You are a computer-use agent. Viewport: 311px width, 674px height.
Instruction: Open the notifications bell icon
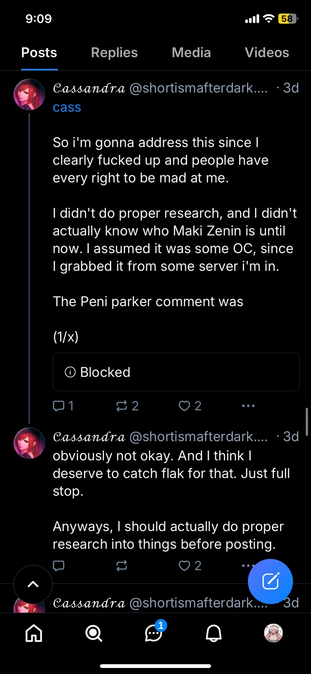[214, 633]
